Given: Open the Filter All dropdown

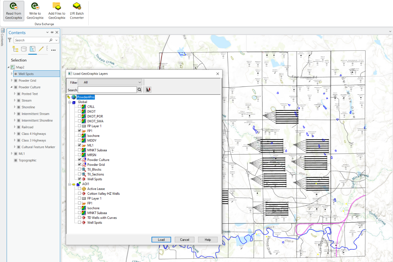Looking at the screenshot, I should click(110, 82).
